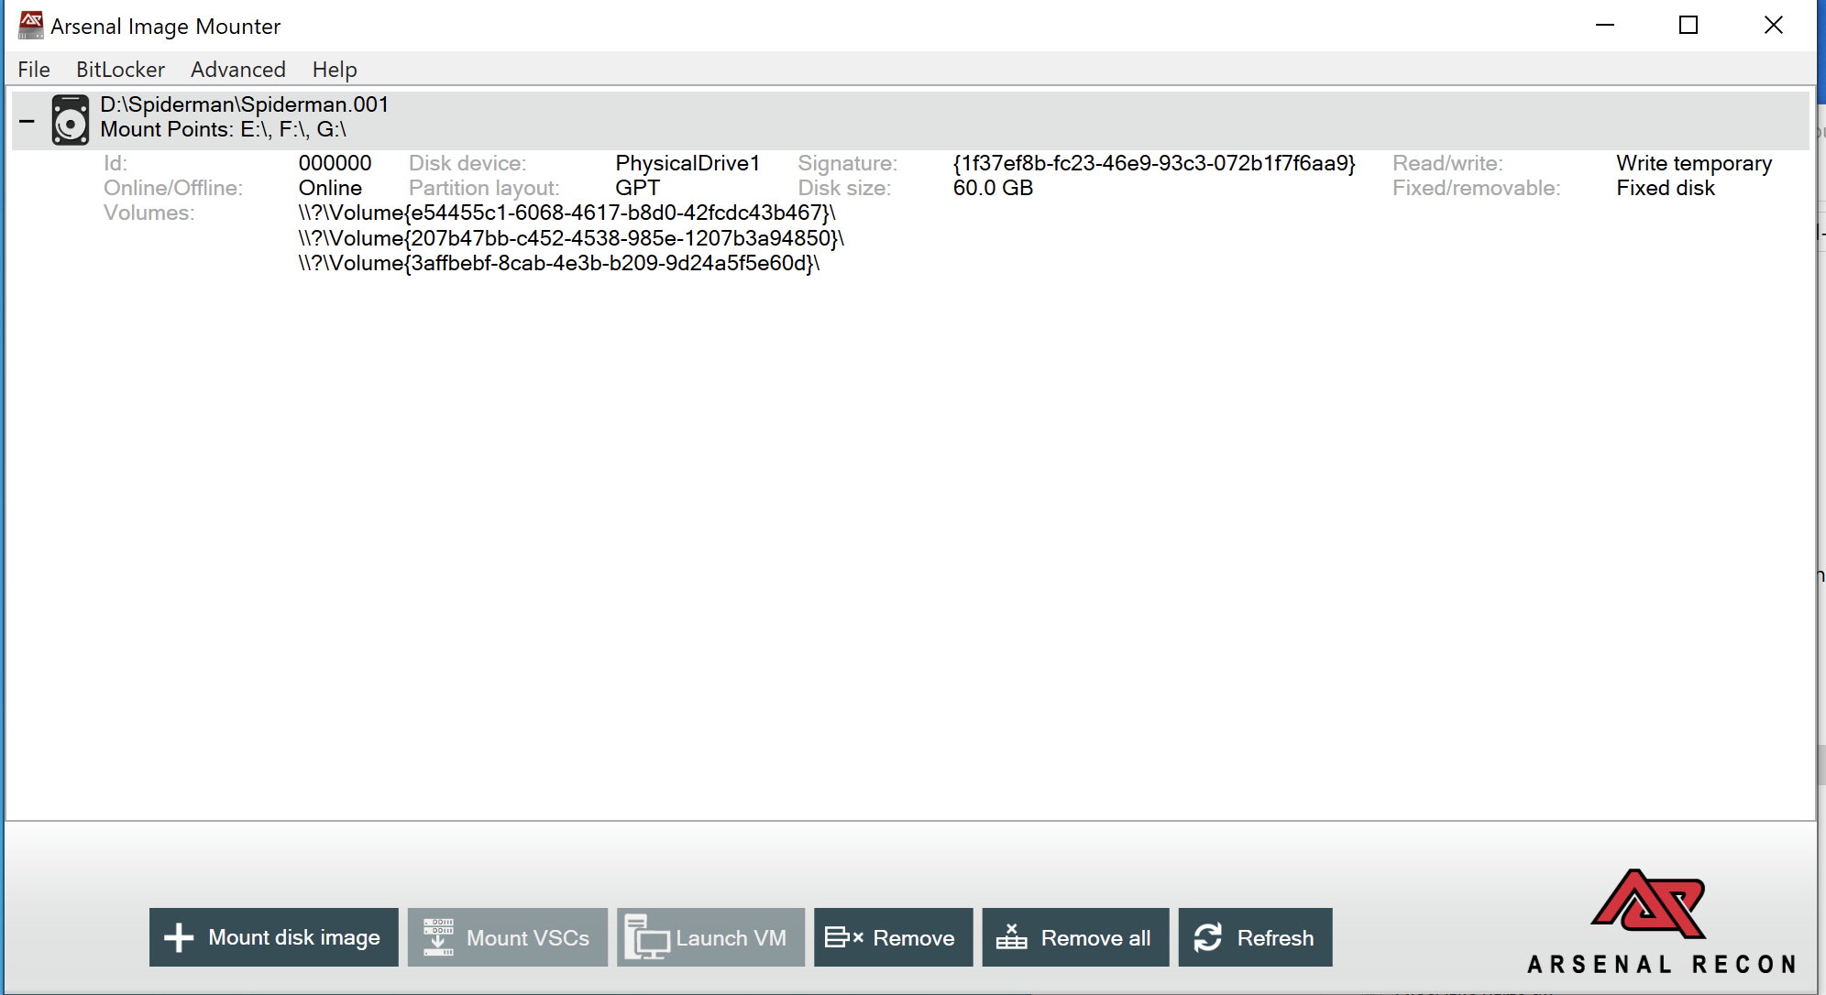1826x995 pixels.
Task: Launch VM from the mounted image
Action: tap(710, 937)
